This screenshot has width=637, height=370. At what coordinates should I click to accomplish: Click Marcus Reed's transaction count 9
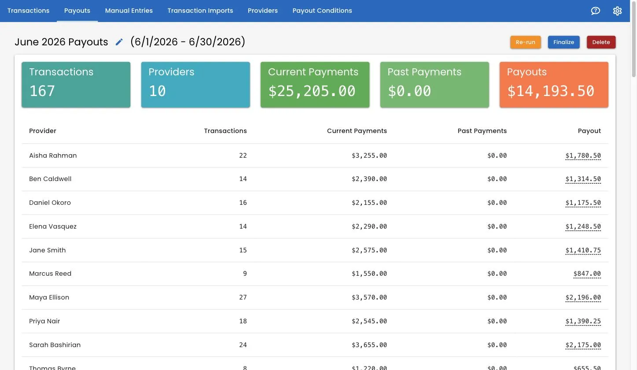point(245,274)
